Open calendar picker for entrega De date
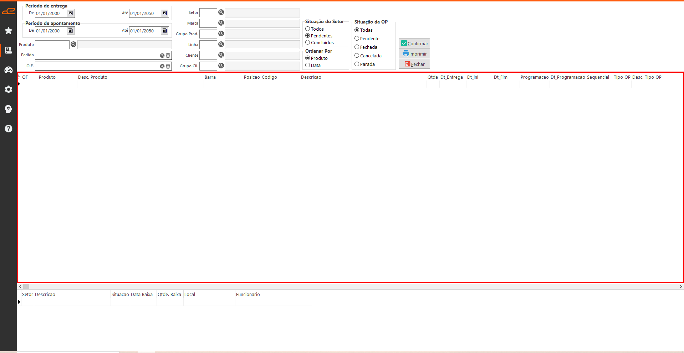Viewport: 684px width, 353px height. tap(71, 13)
